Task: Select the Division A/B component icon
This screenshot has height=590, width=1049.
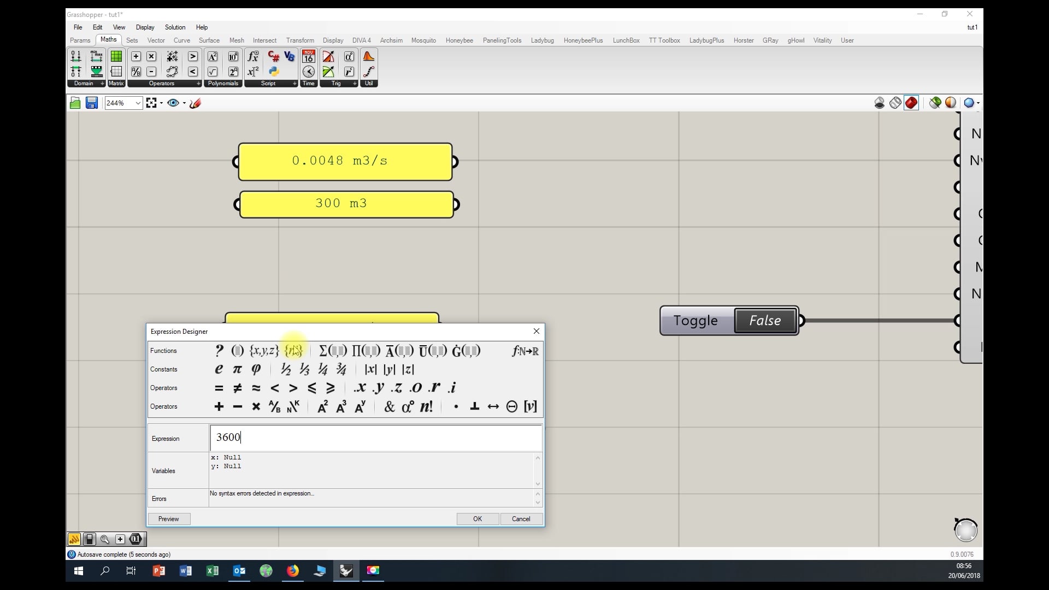Action: [x=136, y=72]
